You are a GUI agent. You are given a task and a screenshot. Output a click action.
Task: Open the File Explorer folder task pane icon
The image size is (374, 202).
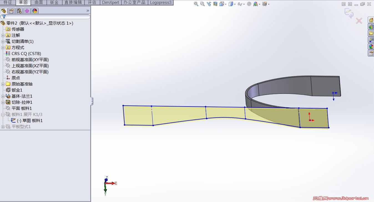tap(371, 33)
